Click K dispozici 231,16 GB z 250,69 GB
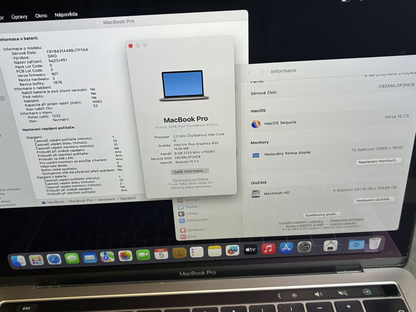 tap(365, 188)
